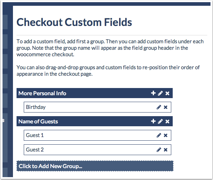This screenshot has width=213, height=180.
Task: Remove the Guest 2 field
Action: [x=166, y=150]
